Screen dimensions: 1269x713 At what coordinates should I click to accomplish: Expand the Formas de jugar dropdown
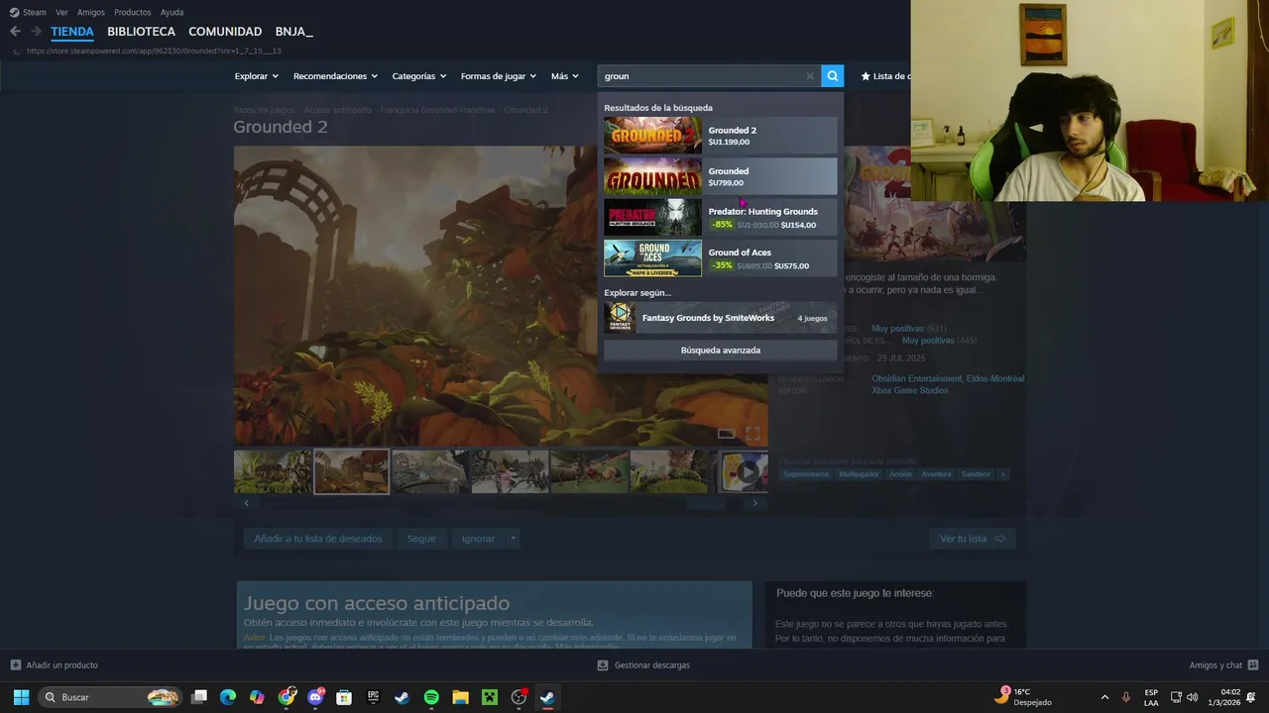pyautogui.click(x=498, y=76)
